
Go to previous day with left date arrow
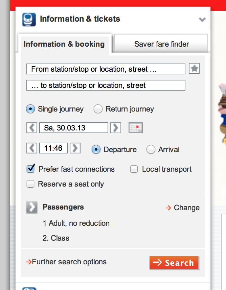(32, 128)
